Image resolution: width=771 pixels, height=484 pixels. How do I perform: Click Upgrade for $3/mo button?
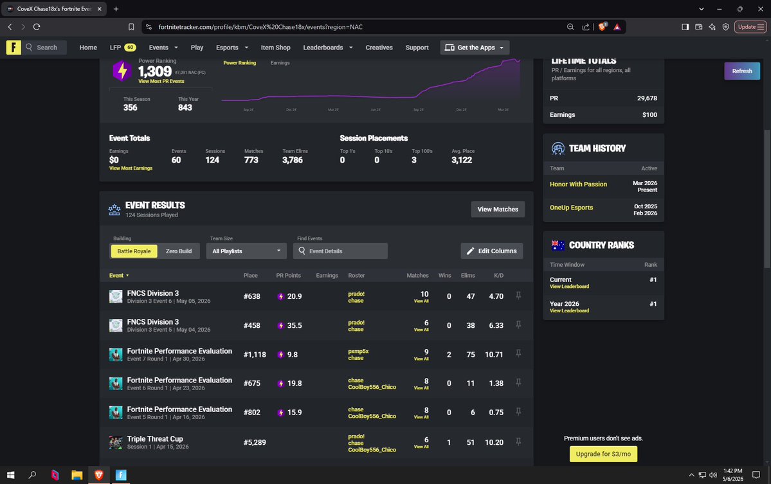click(x=603, y=454)
